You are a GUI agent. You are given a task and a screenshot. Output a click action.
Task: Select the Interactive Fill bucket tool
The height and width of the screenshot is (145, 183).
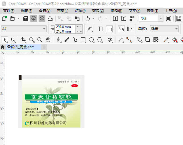click(174, 40)
